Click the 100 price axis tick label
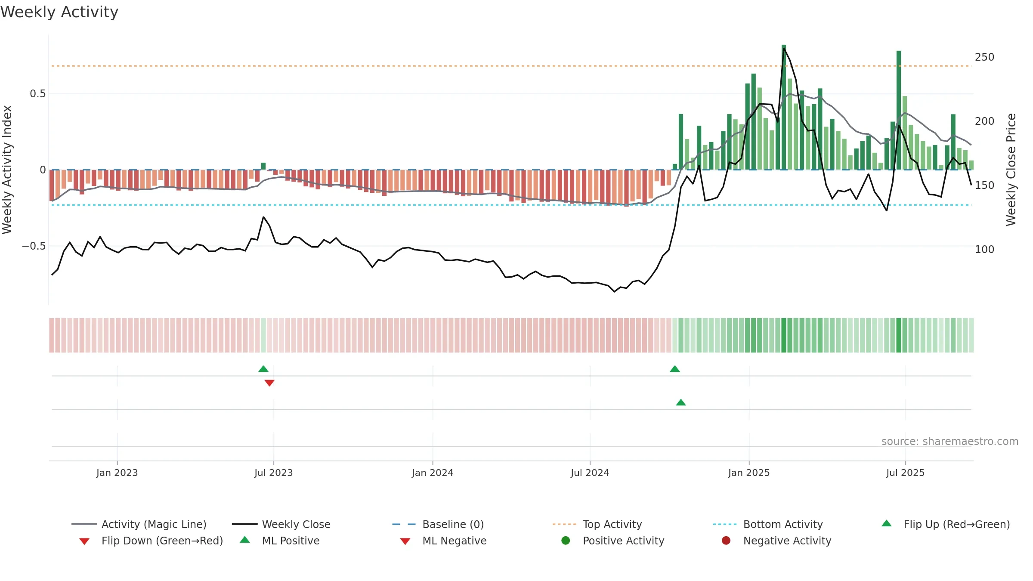The image size is (1033, 581). tap(984, 250)
